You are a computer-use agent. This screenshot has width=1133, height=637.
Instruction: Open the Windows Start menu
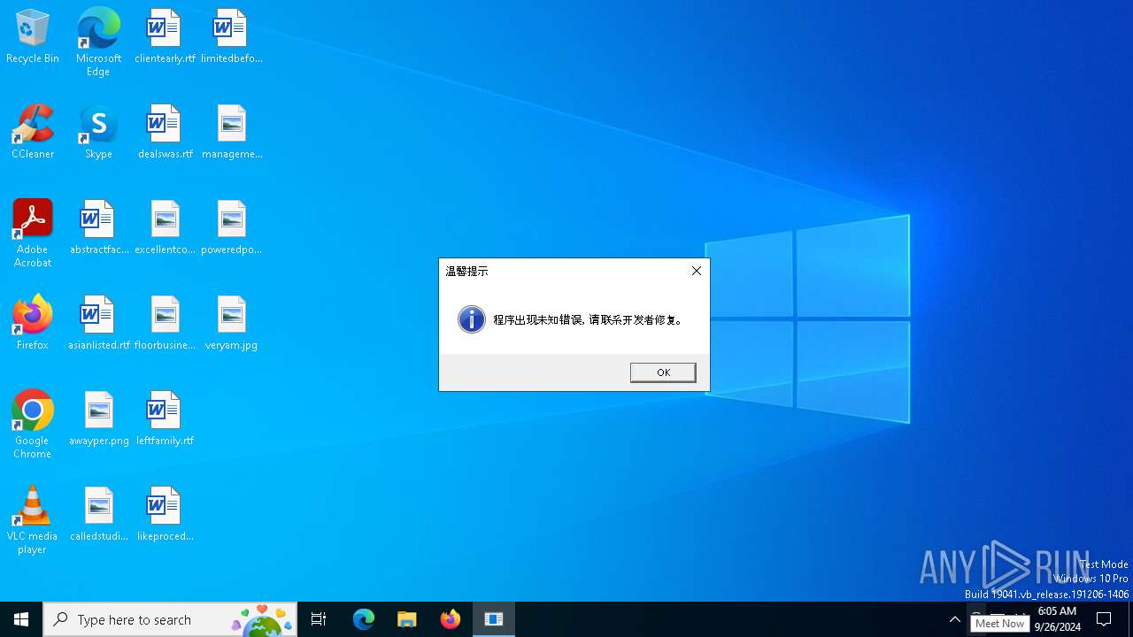(21, 619)
